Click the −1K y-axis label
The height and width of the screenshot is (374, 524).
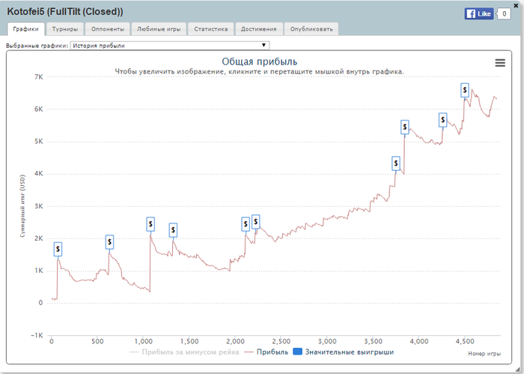click(37, 336)
